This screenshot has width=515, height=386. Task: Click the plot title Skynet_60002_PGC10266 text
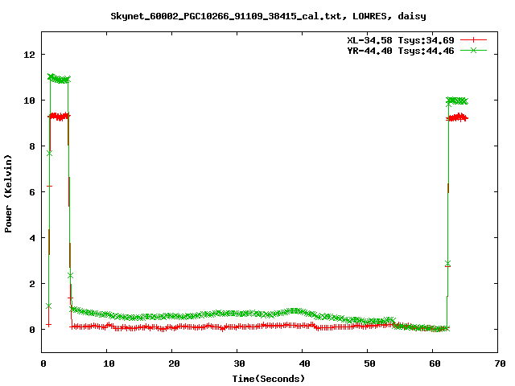coord(268,16)
